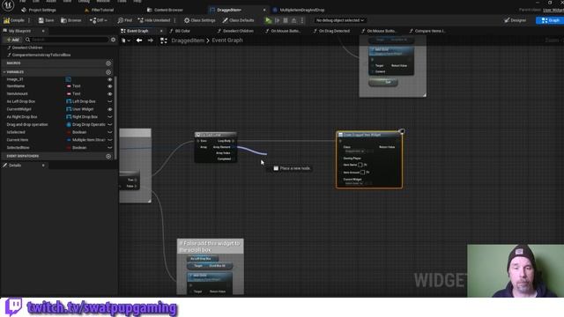Click the IsSelected variable's Boolean type pill
564x317 pixels.
pyautogui.click(x=77, y=132)
